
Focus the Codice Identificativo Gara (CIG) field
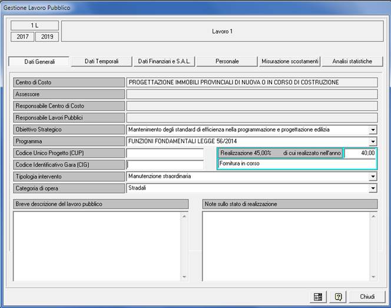pyautogui.click(x=165, y=165)
